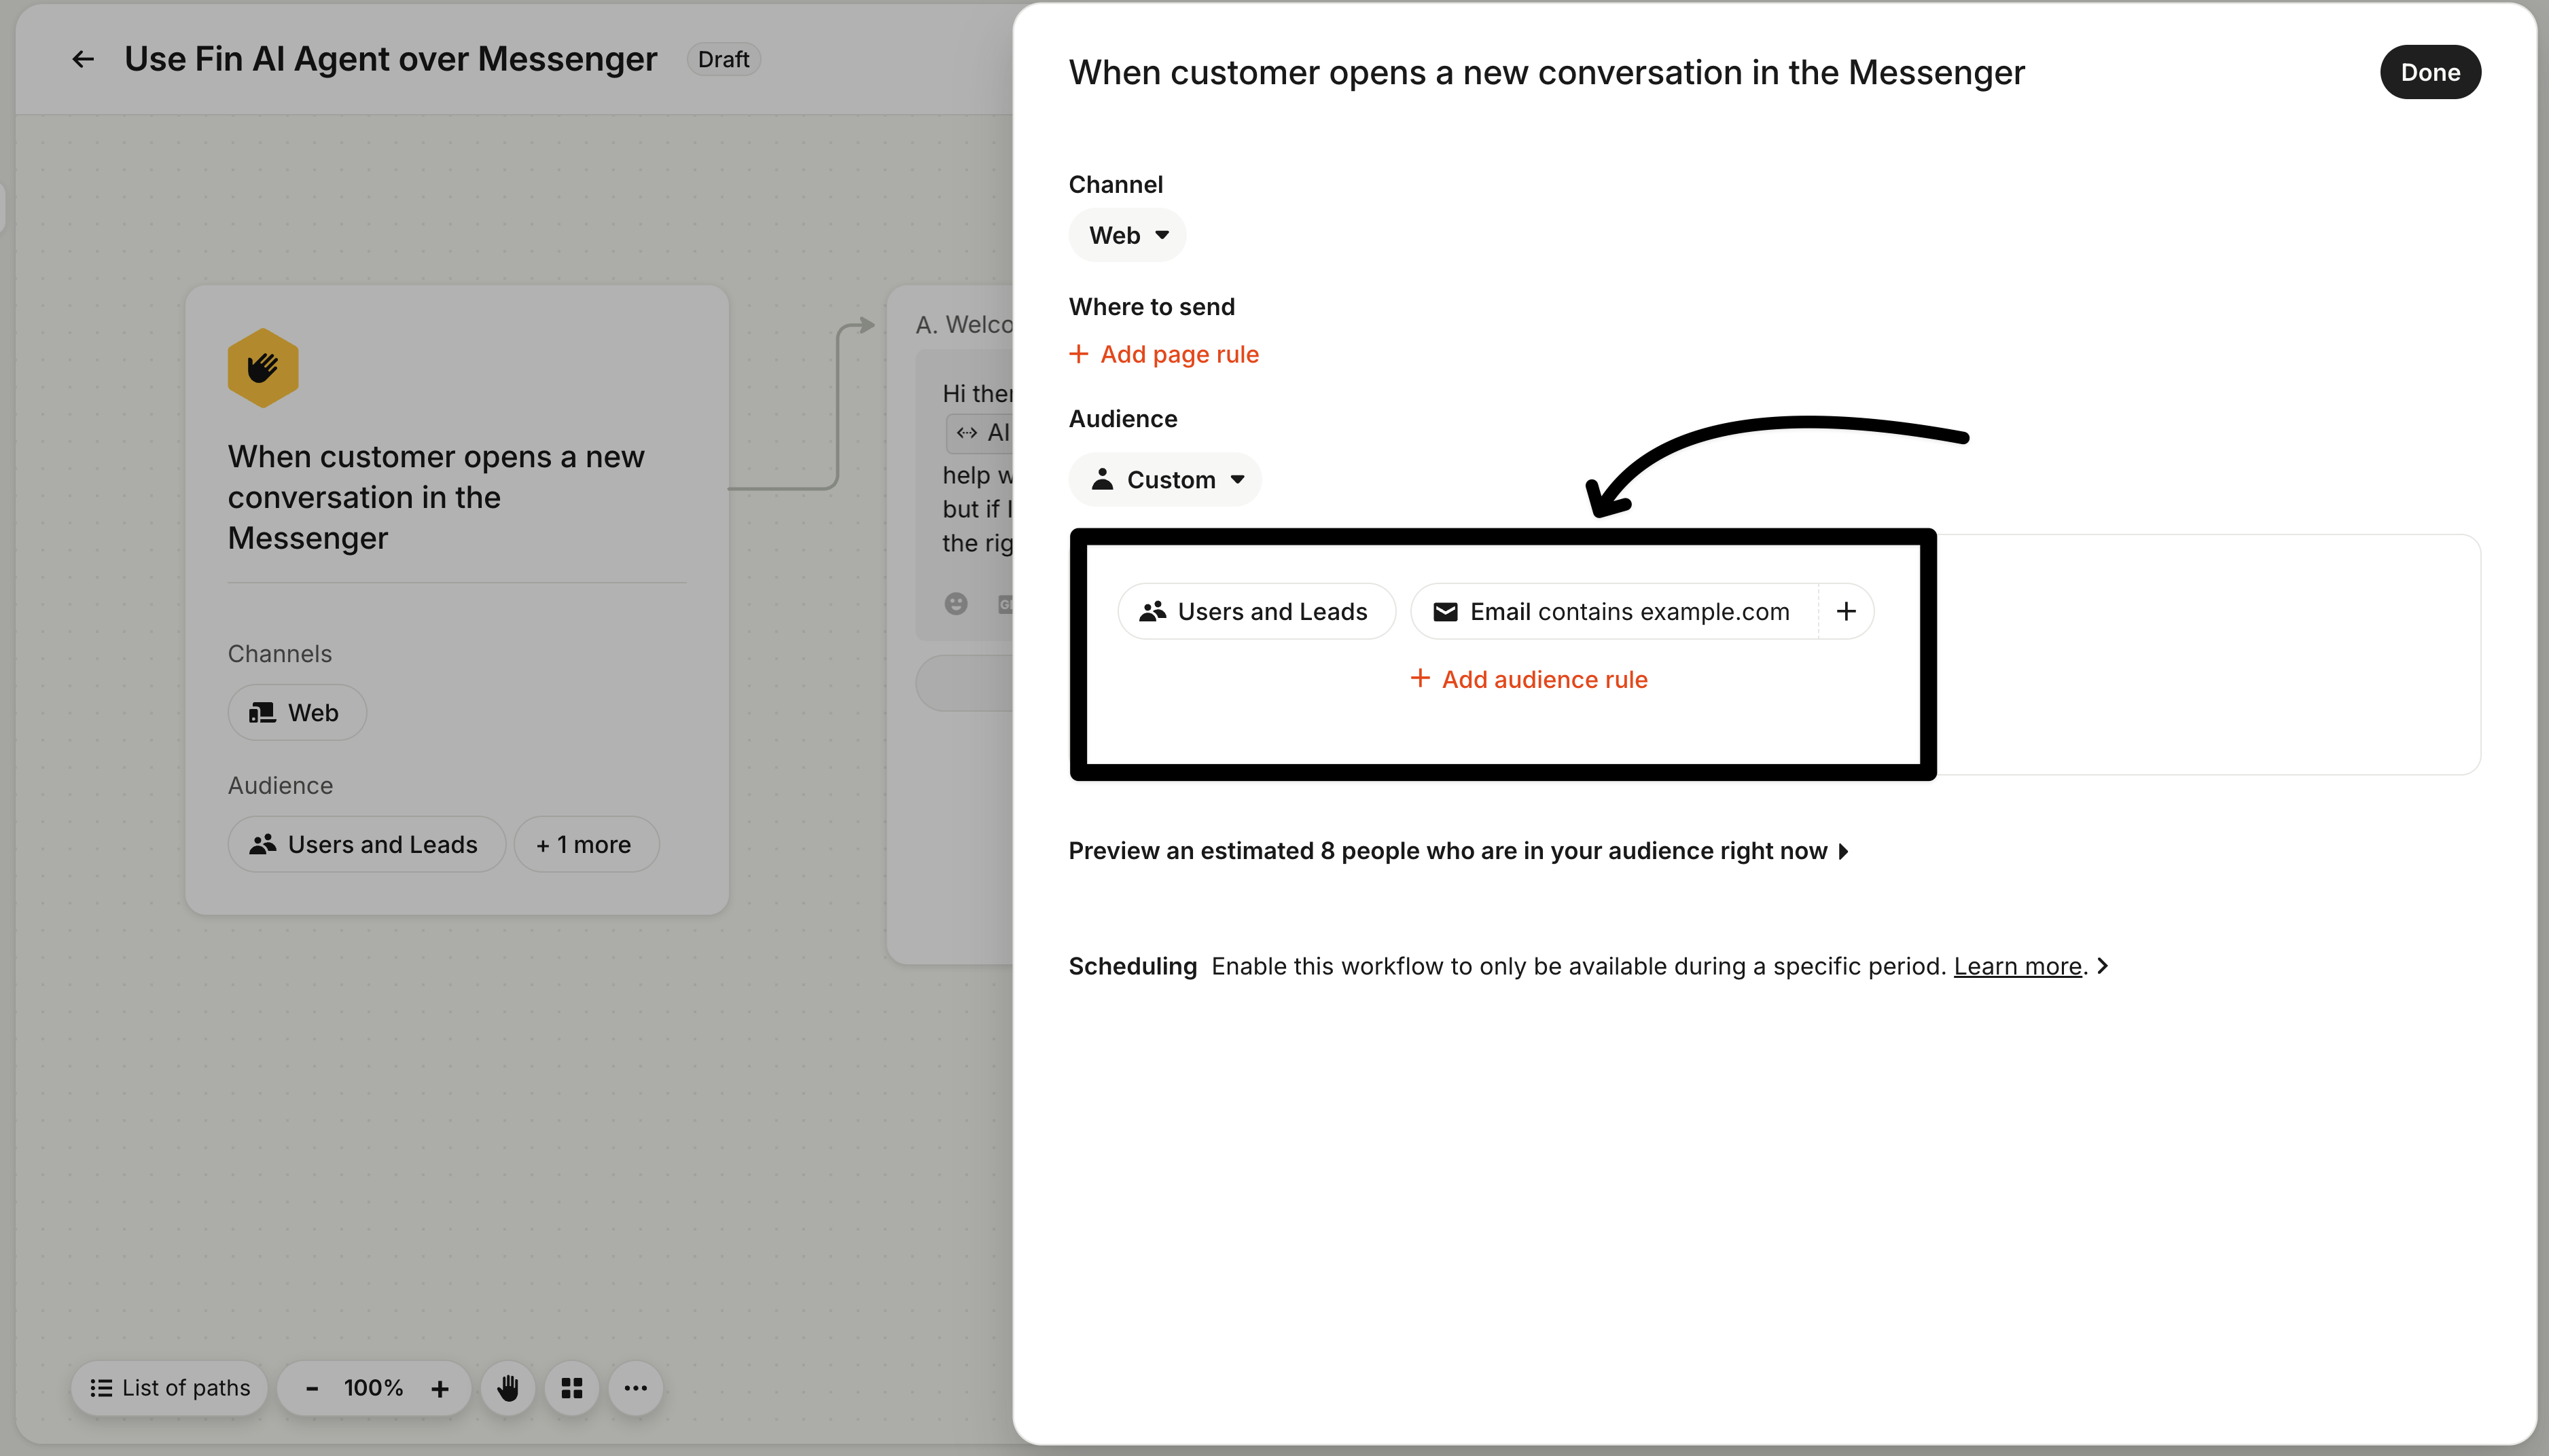Click the A. Welcome path heading

point(965,324)
